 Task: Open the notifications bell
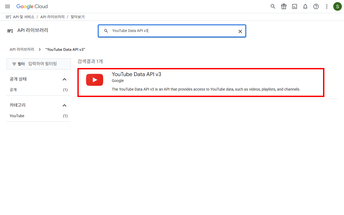tap(305, 6)
